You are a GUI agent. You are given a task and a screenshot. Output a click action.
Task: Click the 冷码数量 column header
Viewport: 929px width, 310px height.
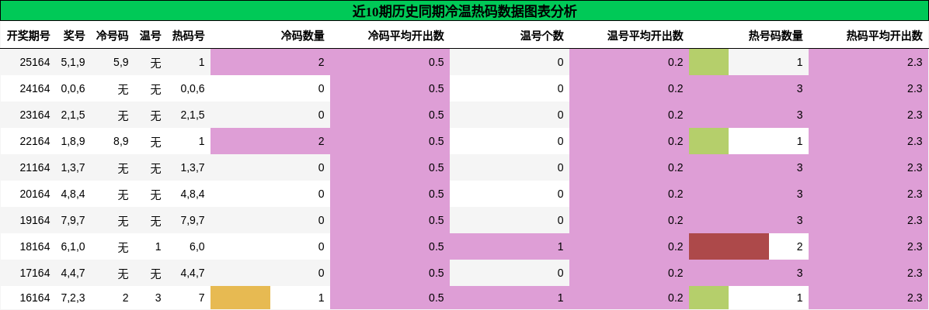(x=303, y=36)
